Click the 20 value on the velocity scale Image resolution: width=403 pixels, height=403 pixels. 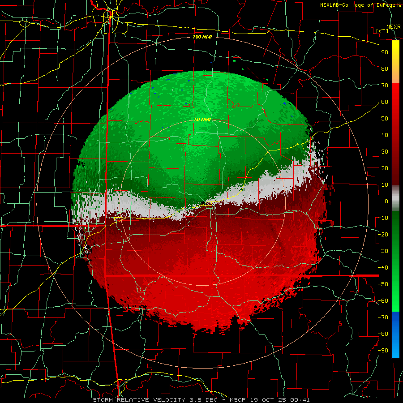coord(385,168)
